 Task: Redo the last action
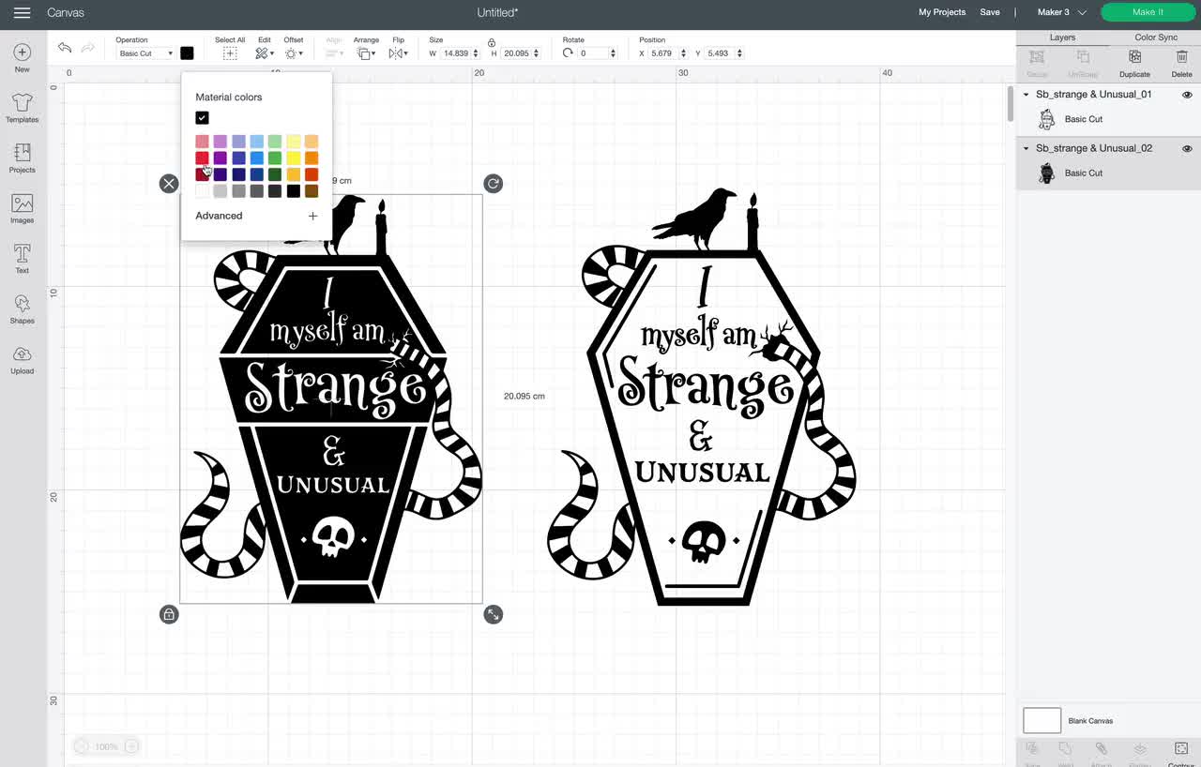[x=88, y=47]
